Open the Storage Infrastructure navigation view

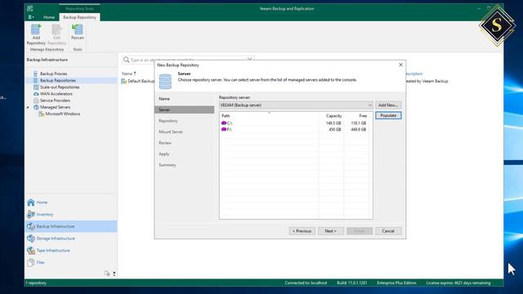tap(71, 238)
